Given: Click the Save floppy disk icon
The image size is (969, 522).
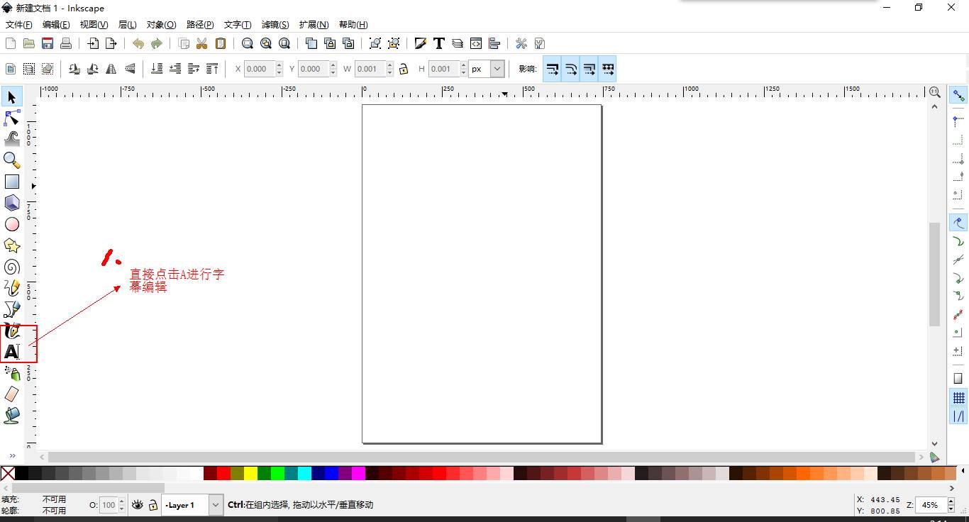Looking at the screenshot, I should coord(48,43).
